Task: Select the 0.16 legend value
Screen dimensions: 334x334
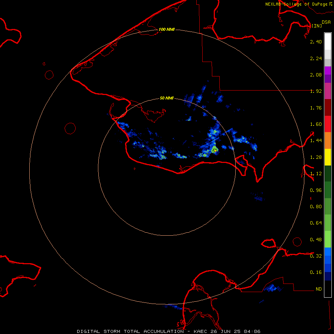Action: [x=316, y=272]
